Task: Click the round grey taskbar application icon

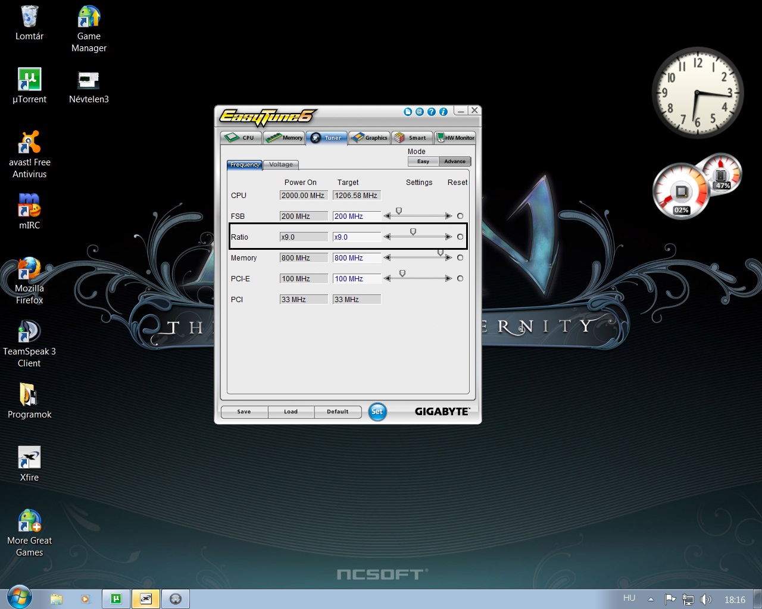Action: point(176,599)
